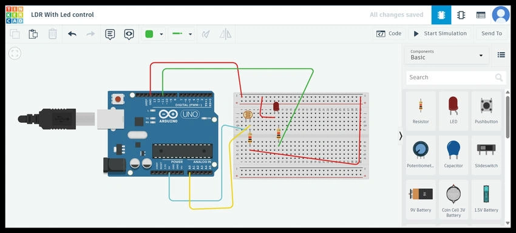Open the Components Basic dropdown
The height and width of the screenshot is (233, 516).
point(447,55)
